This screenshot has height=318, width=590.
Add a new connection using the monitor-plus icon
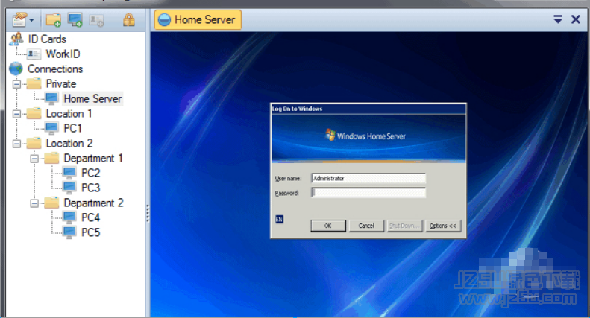point(75,20)
